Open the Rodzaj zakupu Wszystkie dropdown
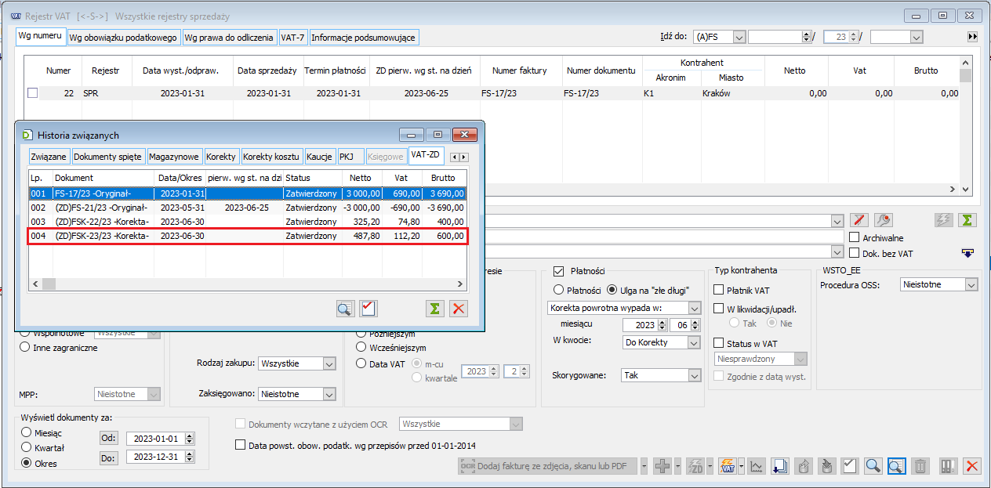The image size is (991, 488). coord(329,363)
